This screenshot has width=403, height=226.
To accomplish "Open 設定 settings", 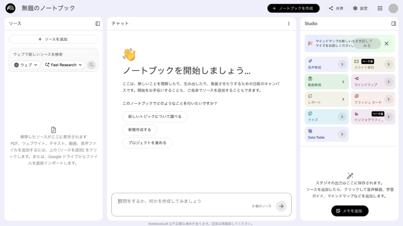I will click(360, 8).
